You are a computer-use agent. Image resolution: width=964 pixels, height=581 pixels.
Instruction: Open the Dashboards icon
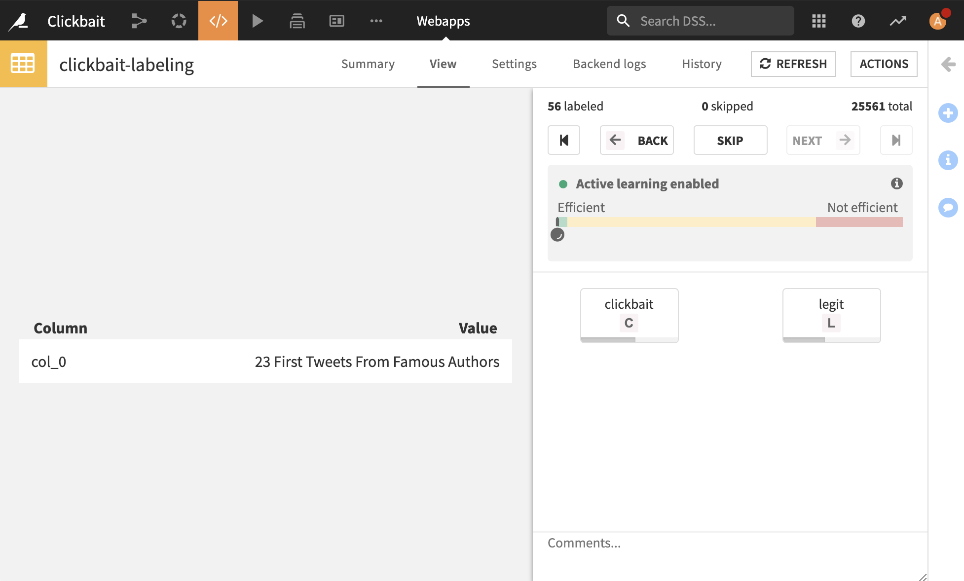coord(336,21)
